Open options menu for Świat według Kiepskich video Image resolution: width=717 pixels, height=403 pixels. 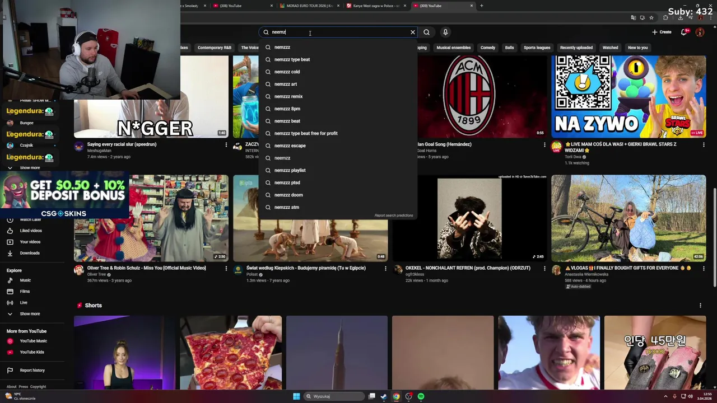coord(385,269)
